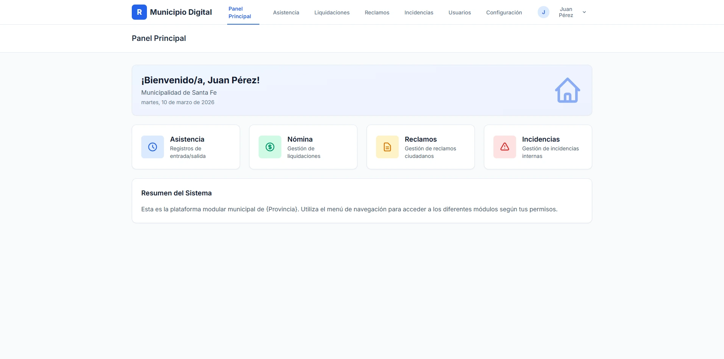Click 'Gestión de incidencias internas' description
This screenshot has height=359, width=724.
550,152
